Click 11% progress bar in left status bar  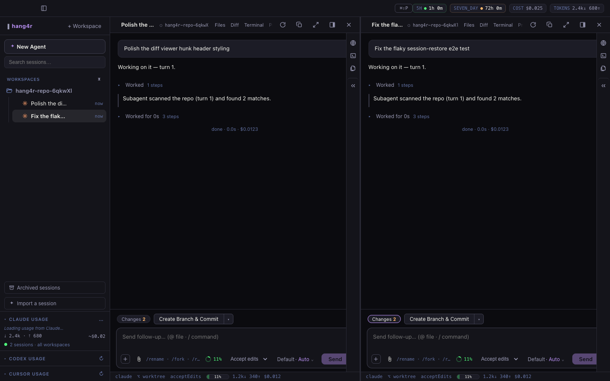218,376
